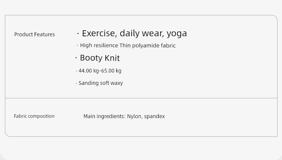The height and width of the screenshot is (160, 282).
Task: Select the "Fabric composition" label
Action: click(x=34, y=116)
